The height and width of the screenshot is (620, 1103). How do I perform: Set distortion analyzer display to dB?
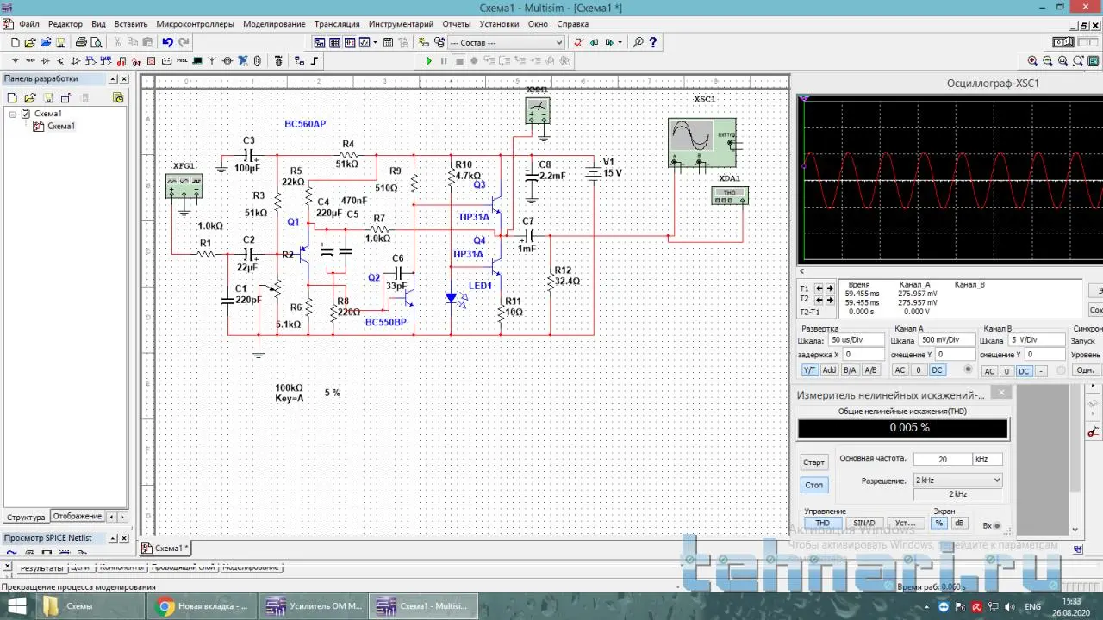(x=959, y=523)
